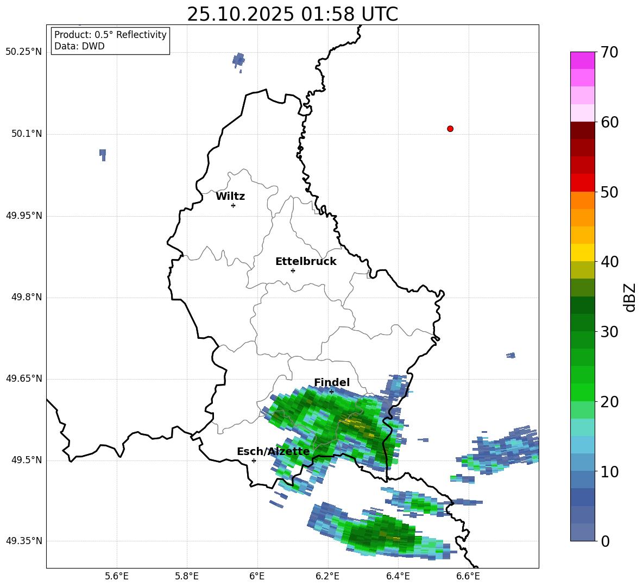Pick the bright green swatch above 20
The height and width of the screenshot is (587, 643).
[x=582, y=392]
